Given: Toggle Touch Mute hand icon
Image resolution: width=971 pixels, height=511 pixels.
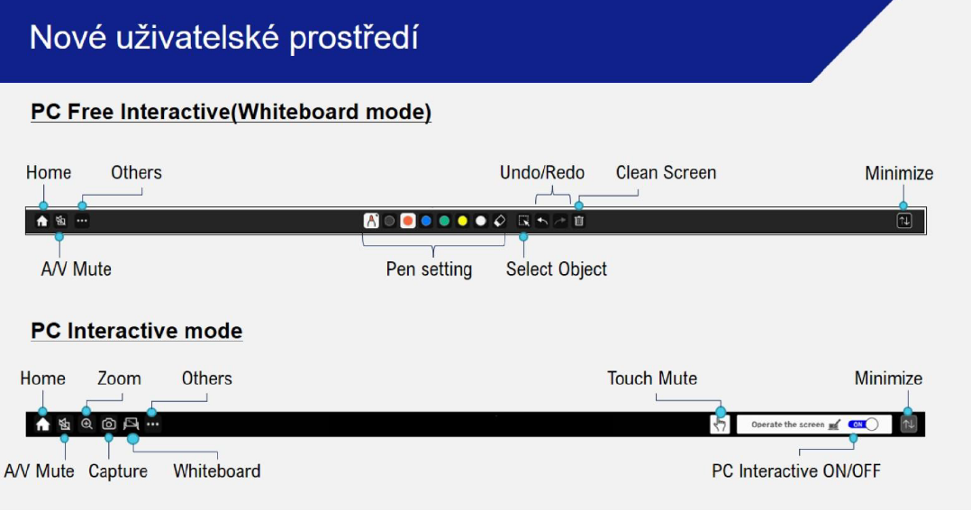Looking at the screenshot, I should click(720, 424).
